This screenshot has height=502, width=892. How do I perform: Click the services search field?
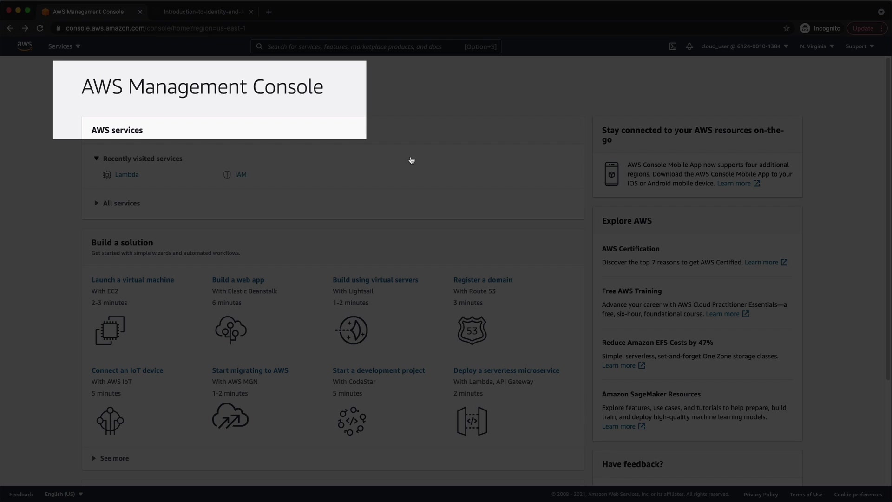[x=362, y=46]
